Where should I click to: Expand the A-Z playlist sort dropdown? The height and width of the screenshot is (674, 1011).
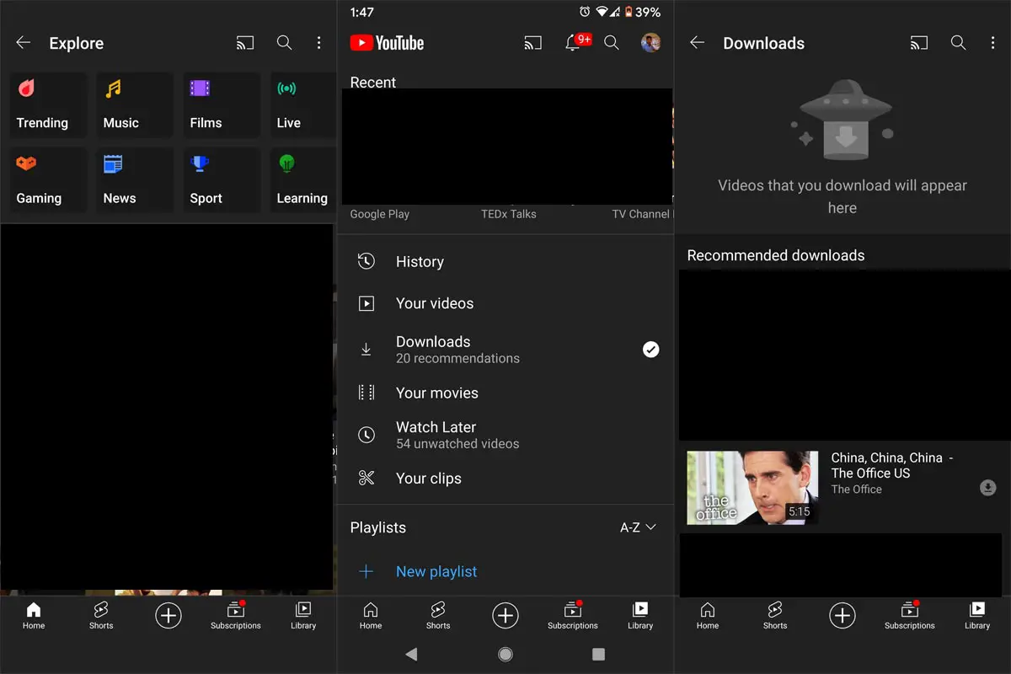point(638,527)
